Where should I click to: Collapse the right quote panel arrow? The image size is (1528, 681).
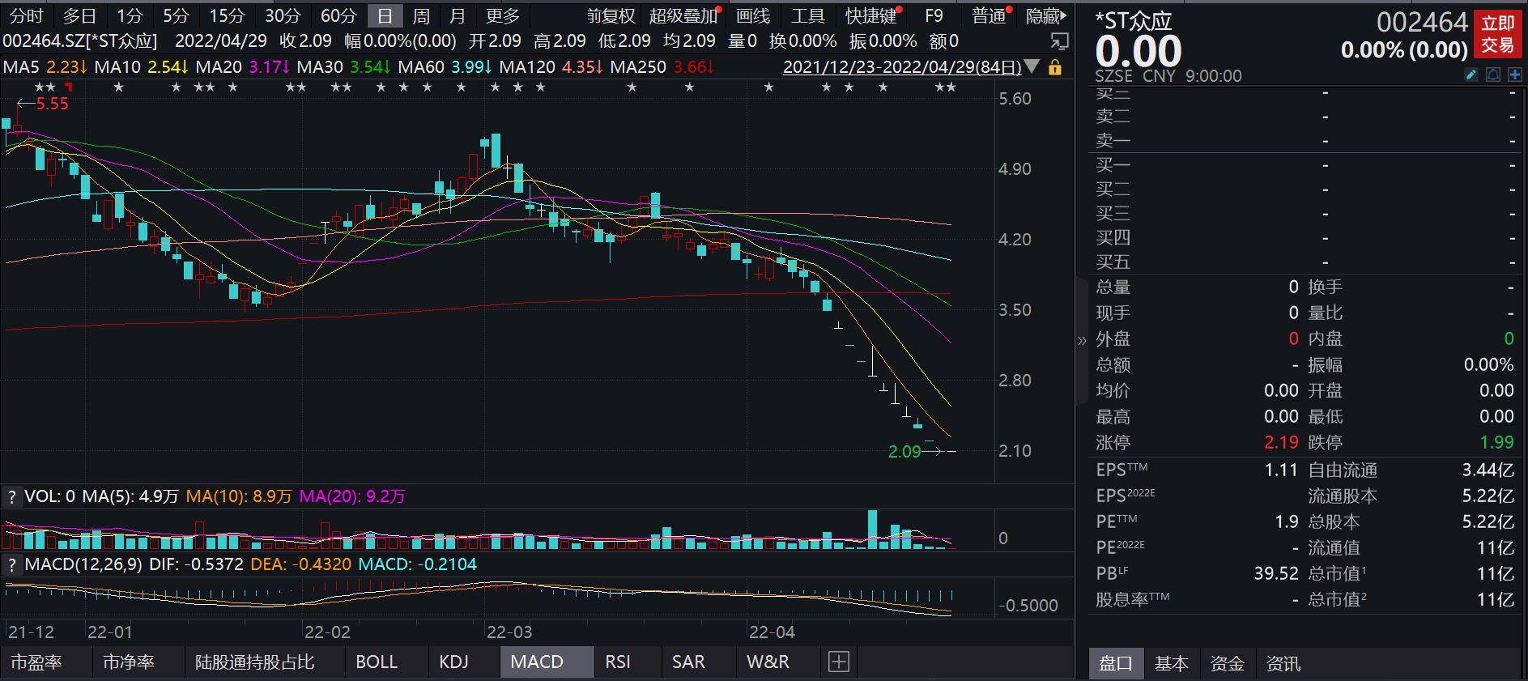(1082, 341)
